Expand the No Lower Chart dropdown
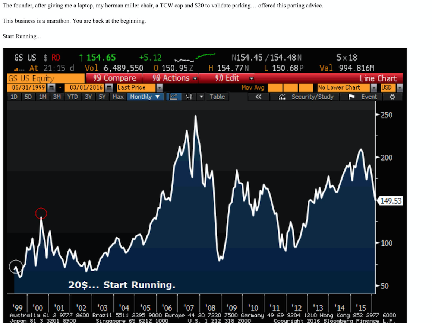The height and width of the screenshot is (323, 432). pyautogui.click(x=374, y=88)
